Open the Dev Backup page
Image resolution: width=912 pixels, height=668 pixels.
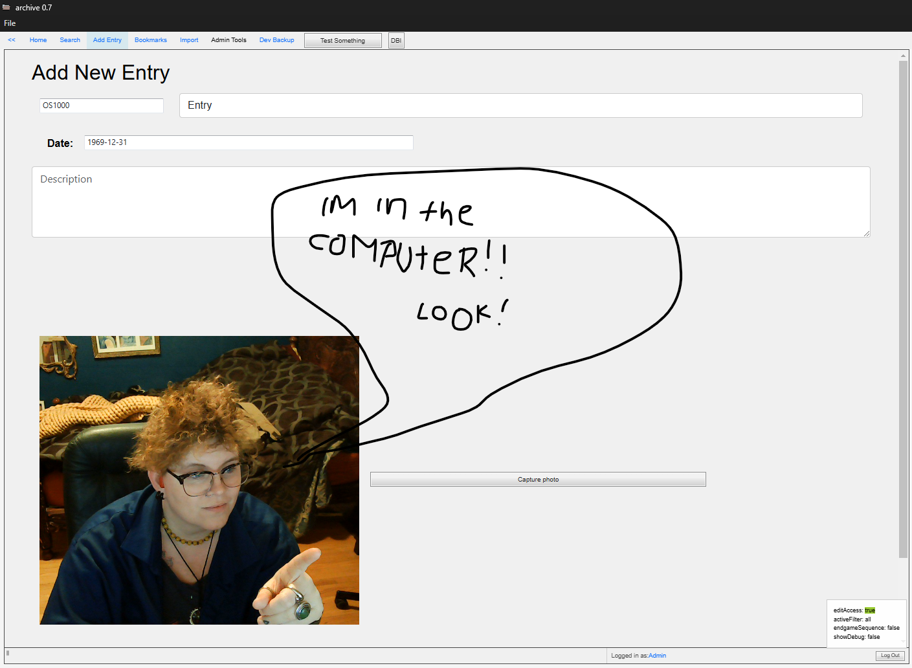coord(276,40)
